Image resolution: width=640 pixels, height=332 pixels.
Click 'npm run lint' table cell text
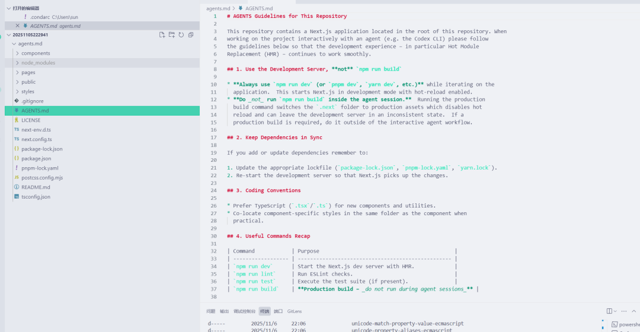point(254,274)
